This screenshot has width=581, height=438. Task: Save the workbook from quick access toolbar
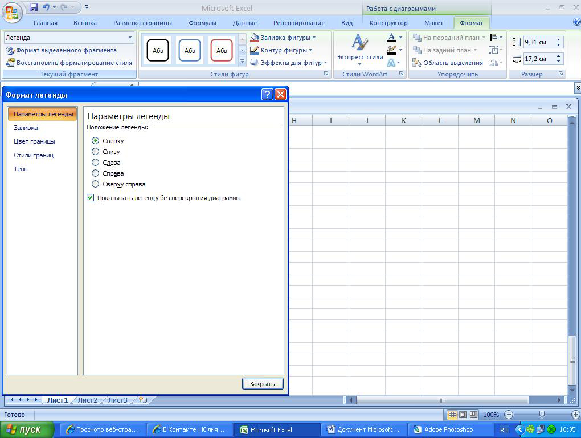pyautogui.click(x=34, y=7)
